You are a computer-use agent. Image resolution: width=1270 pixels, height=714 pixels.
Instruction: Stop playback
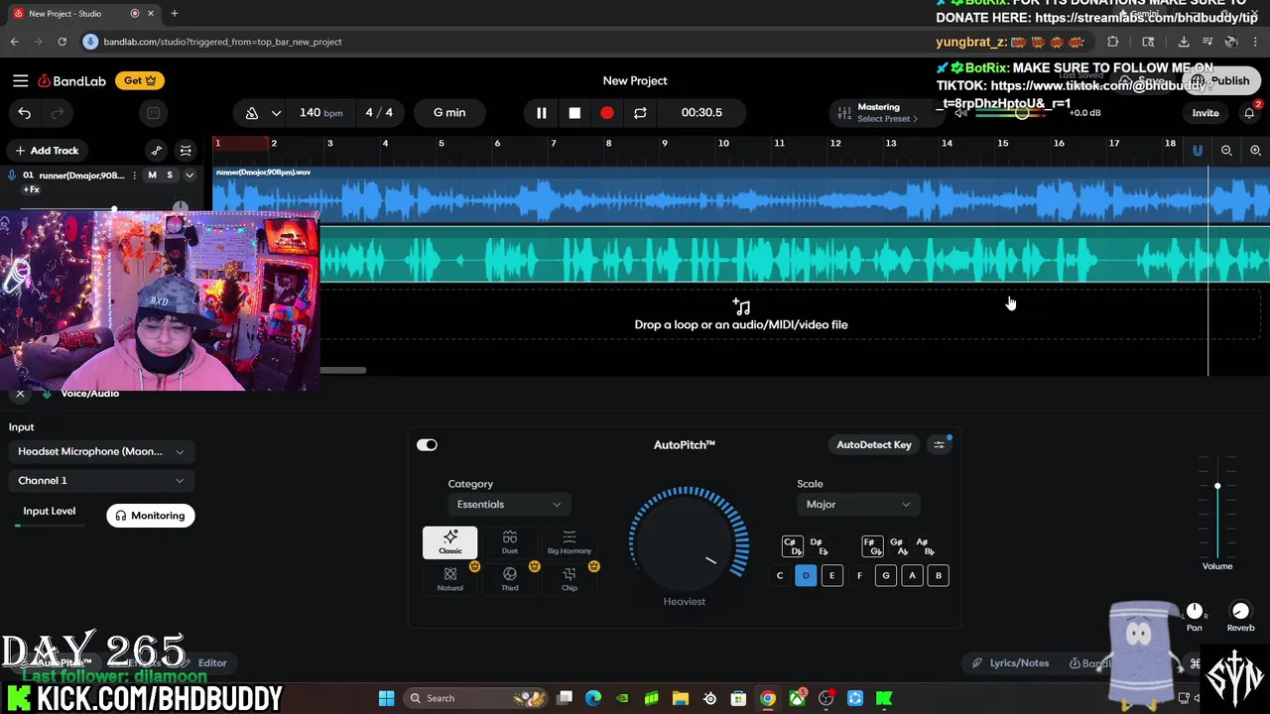pyautogui.click(x=574, y=113)
